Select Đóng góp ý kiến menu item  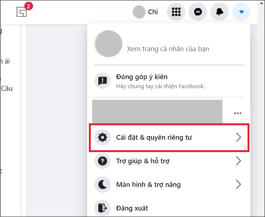(142, 77)
